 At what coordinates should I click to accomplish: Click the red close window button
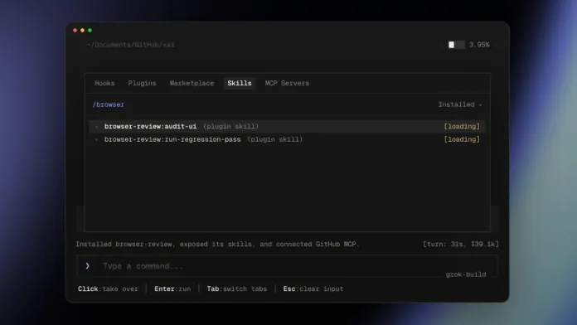pyautogui.click(x=75, y=30)
